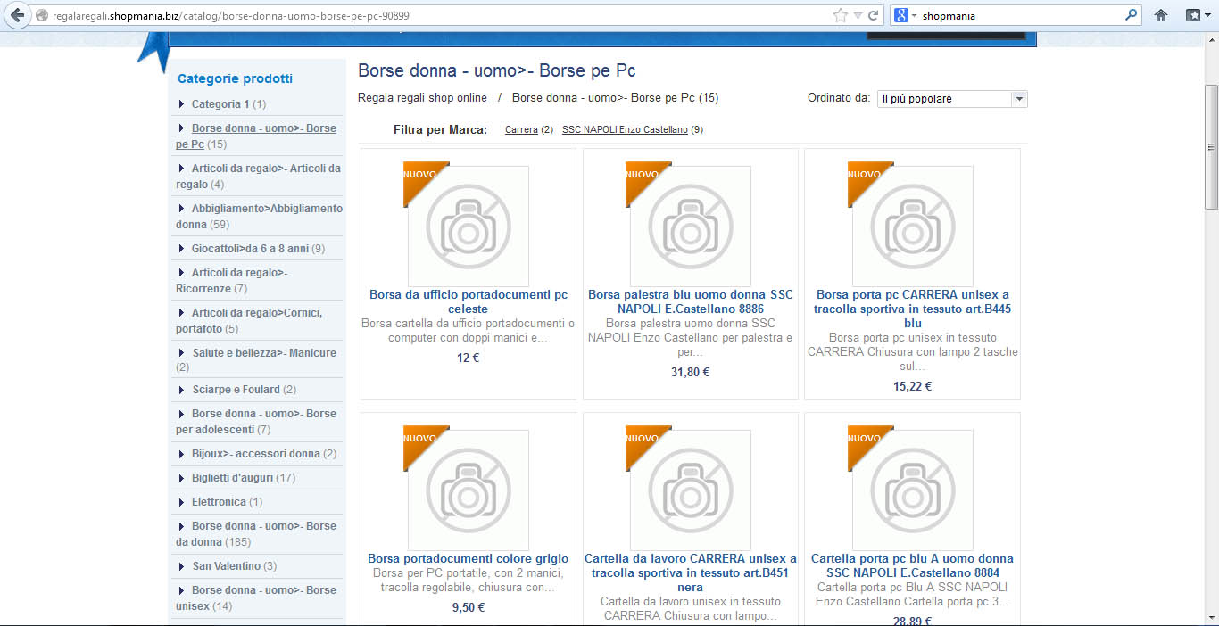Filter by Carrera brand
This screenshot has height=626, width=1219.
[x=521, y=130]
